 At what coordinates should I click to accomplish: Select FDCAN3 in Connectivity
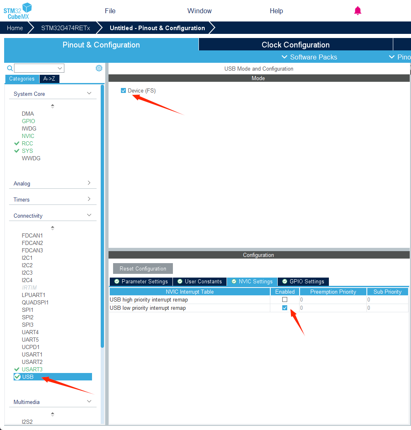pyautogui.click(x=32, y=250)
